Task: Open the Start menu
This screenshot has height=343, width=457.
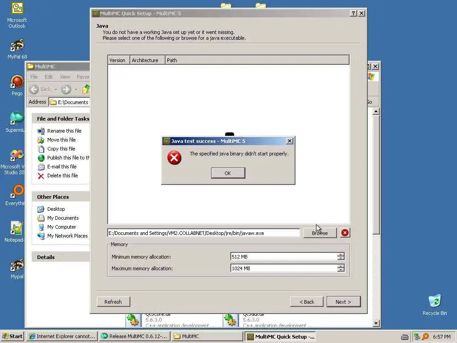Action: [x=12, y=336]
